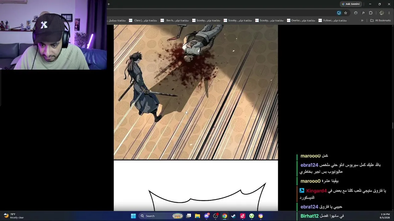Switch to OBS Studio in the taskbar
Image resolution: width=394 pixels, height=221 pixels.
[x=215, y=216]
